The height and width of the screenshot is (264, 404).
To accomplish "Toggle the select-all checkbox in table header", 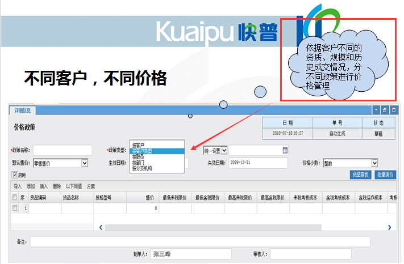I will click(15, 197).
